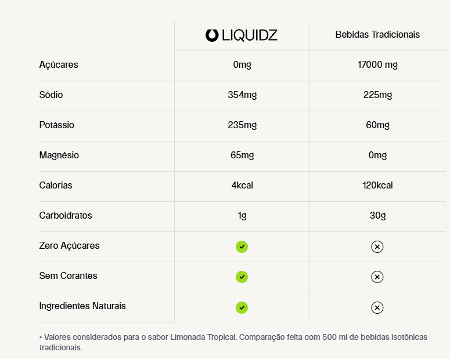Click green checkmark for Sem Corantes

point(242,277)
